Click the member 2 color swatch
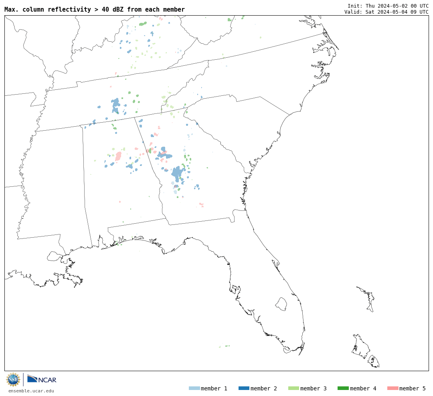This screenshot has height=396, width=433. point(244,388)
